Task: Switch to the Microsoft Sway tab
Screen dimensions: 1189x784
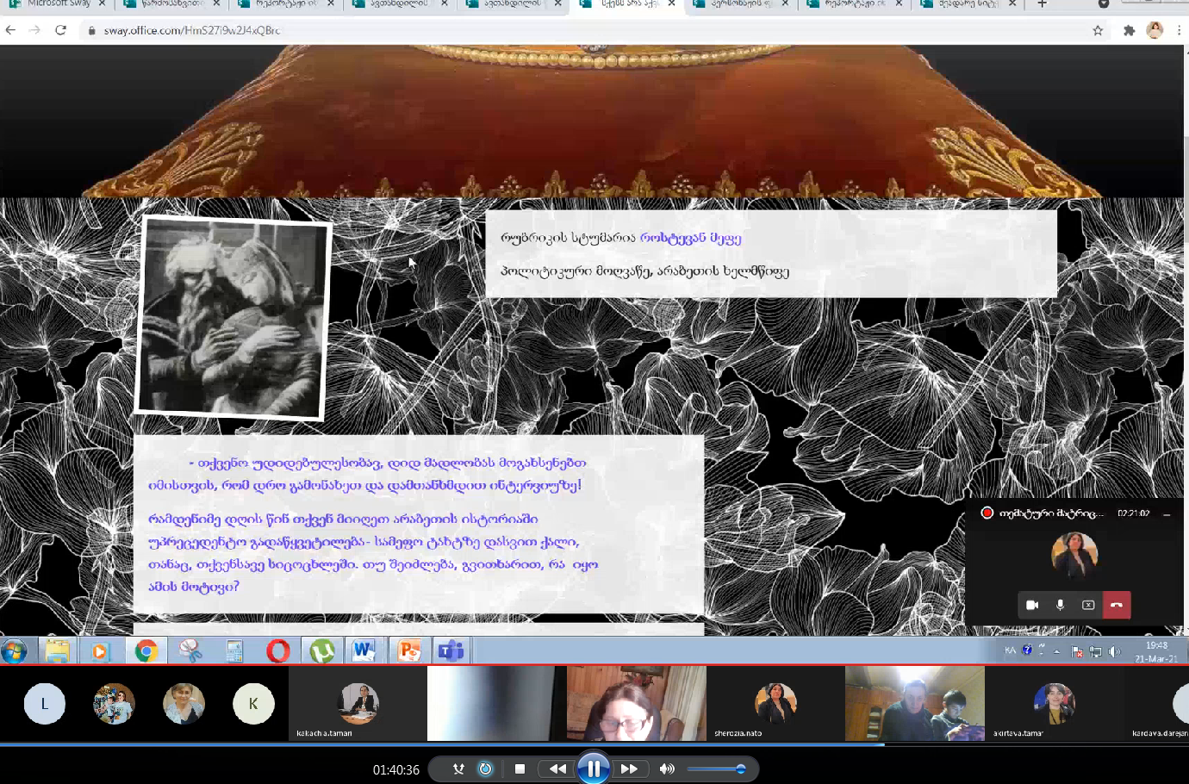Action: point(58,4)
